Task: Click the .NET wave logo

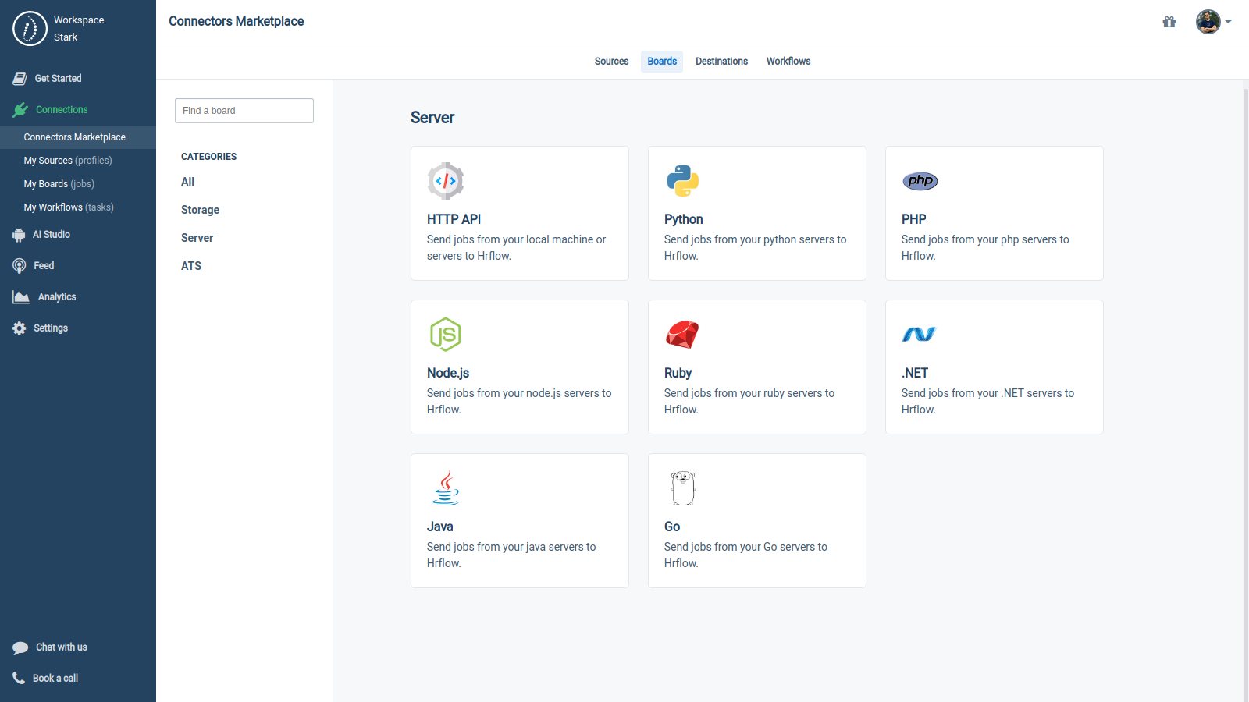Action: (x=919, y=335)
